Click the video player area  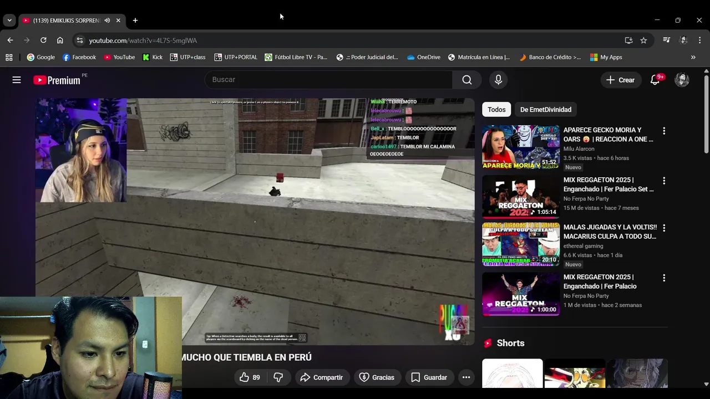point(255,222)
